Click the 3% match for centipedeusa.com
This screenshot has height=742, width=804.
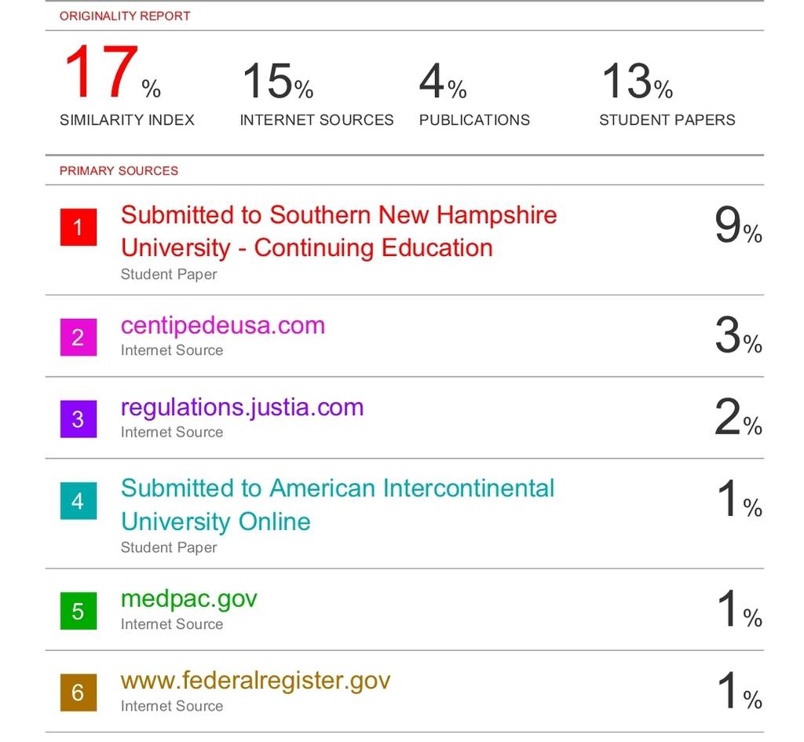738,335
